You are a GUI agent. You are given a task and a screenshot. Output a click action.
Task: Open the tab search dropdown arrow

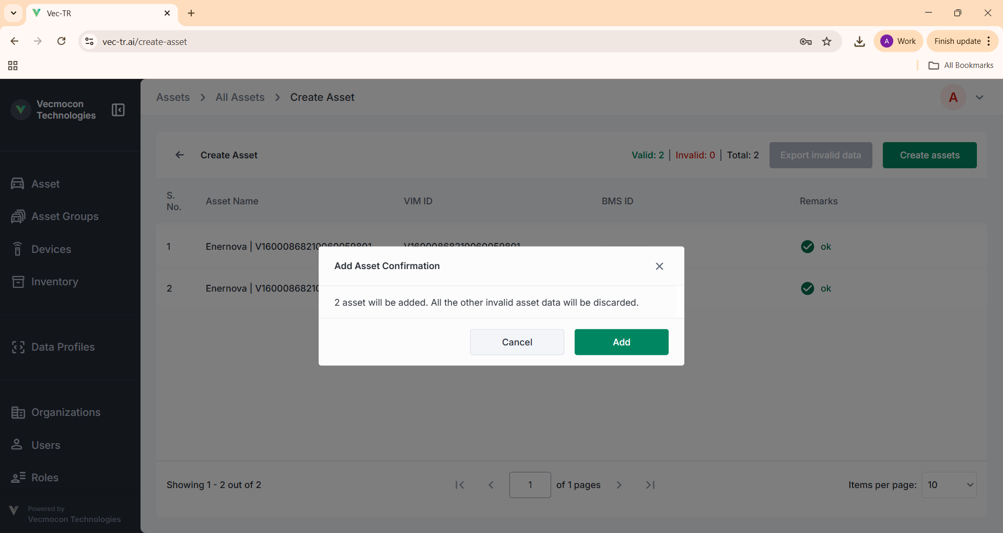pyautogui.click(x=14, y=13)
